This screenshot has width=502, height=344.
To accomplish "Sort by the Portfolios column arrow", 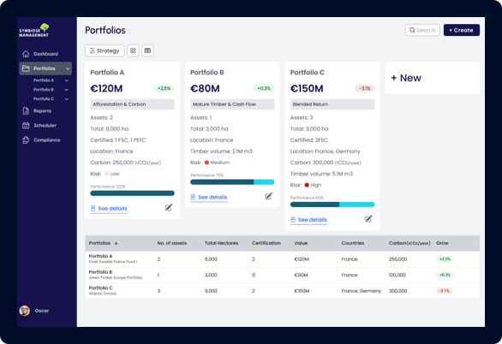I will coord(116,243).
